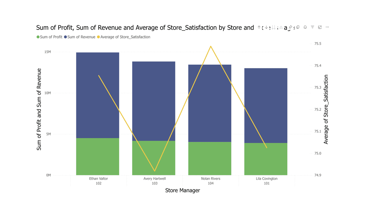Click the go to next level icon
This screenshot has height=198, width=366.
click(273, 27)
